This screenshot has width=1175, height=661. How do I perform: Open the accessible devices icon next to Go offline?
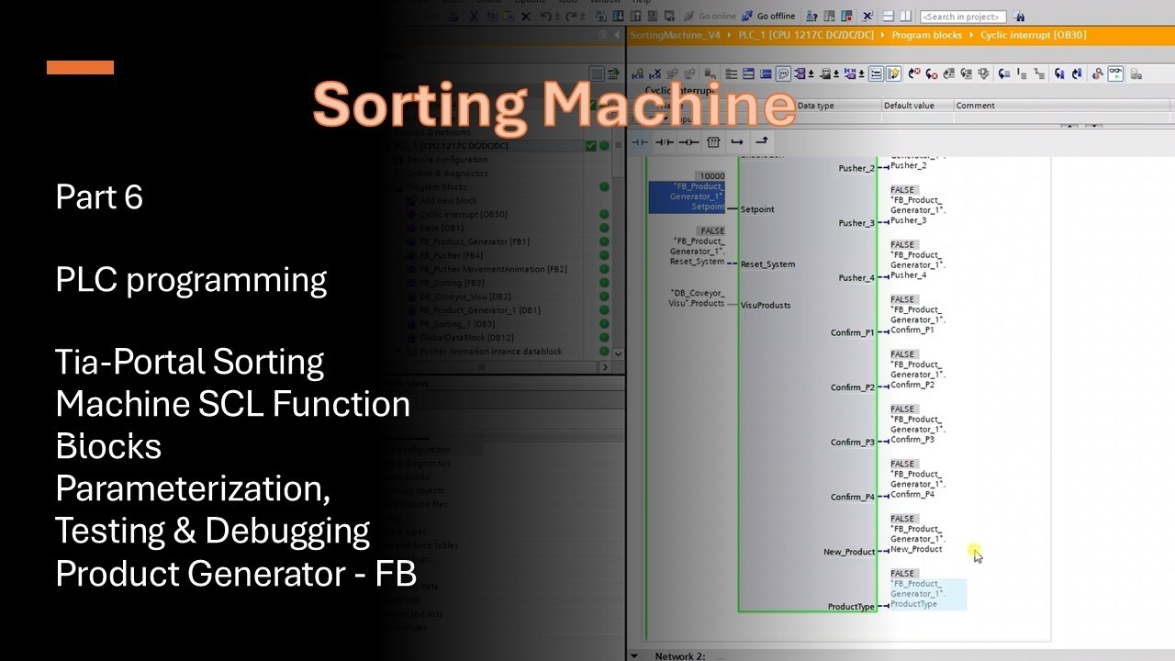point(812,16)
